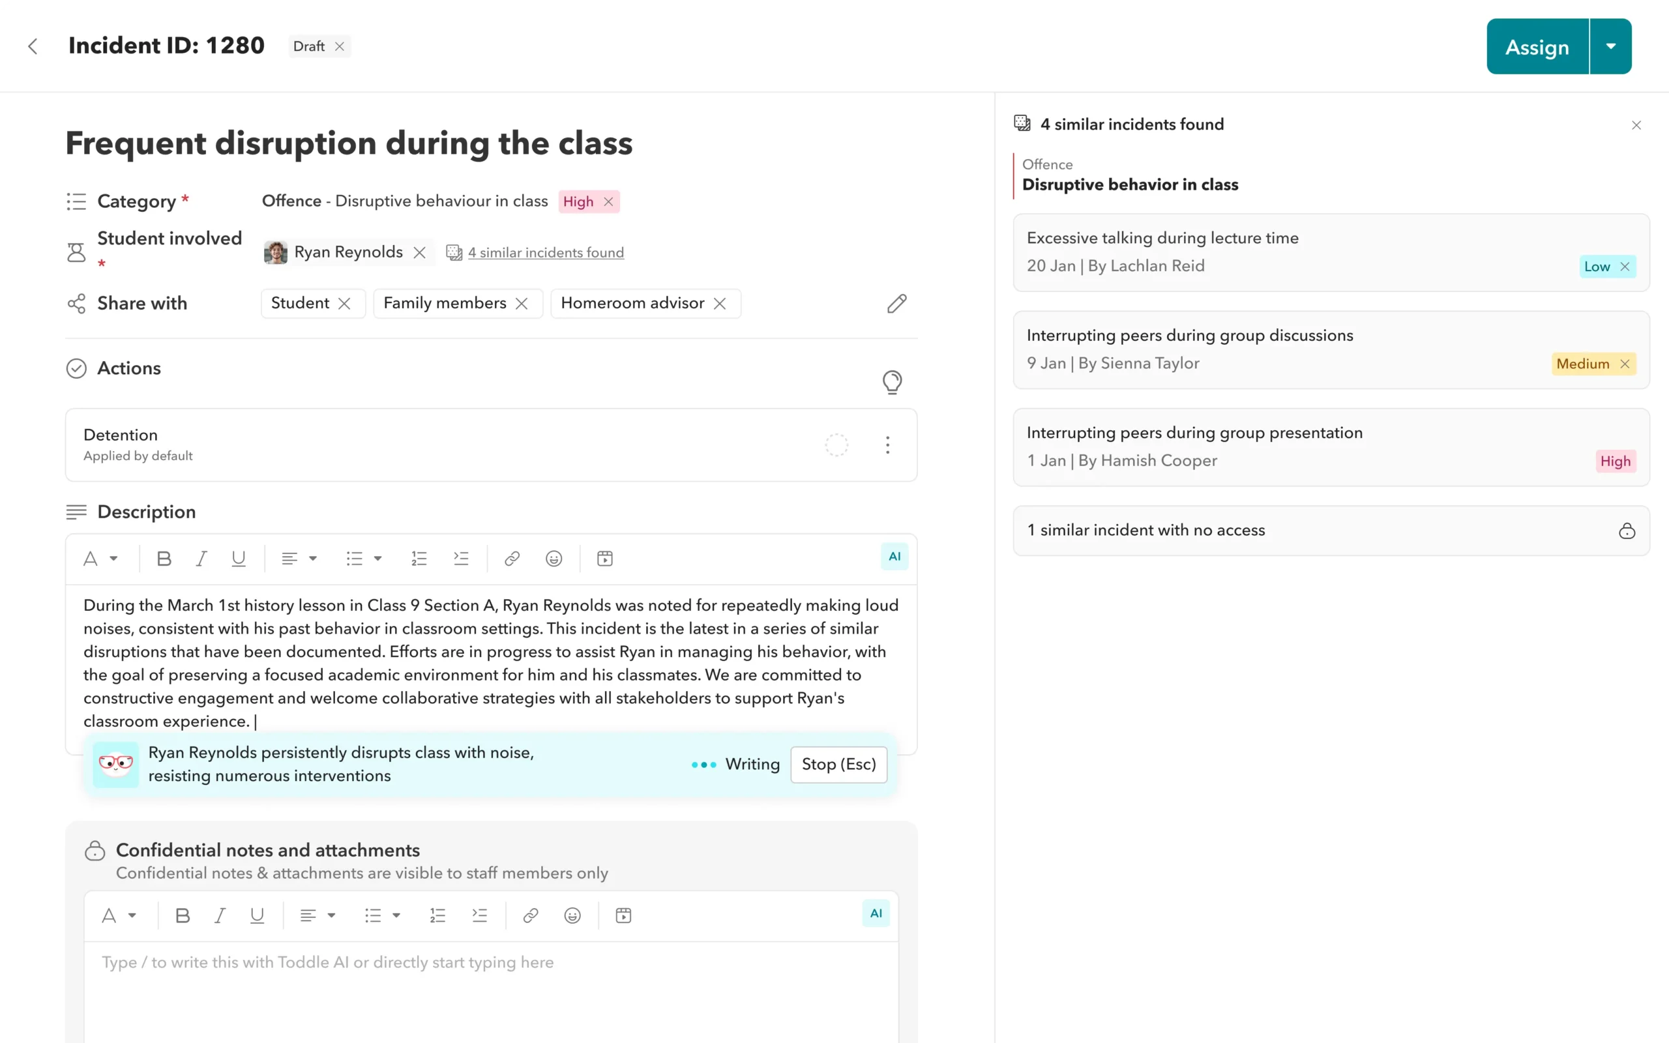Stop AI writing with the Stop button

838,764
